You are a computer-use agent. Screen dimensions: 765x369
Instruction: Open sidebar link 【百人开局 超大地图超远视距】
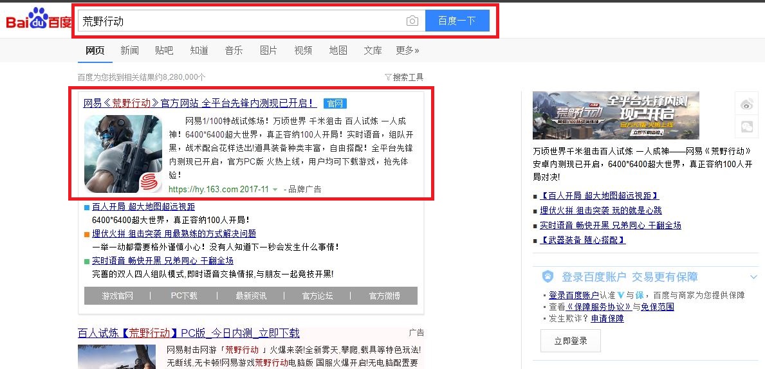(600, 196)
